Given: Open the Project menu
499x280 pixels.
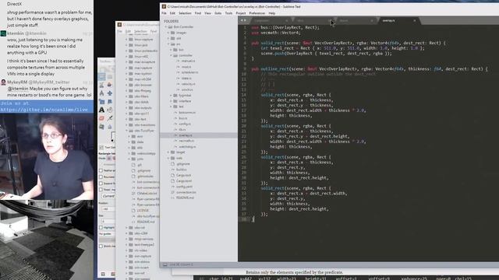Looking at the screenshot, I should pyautogui.click(x=241, y=13).
